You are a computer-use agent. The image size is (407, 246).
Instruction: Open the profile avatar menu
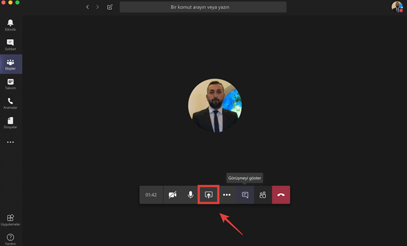coord(397,7)
